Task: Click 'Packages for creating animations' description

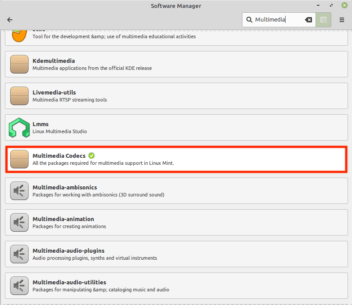Action: coord(69,226)
